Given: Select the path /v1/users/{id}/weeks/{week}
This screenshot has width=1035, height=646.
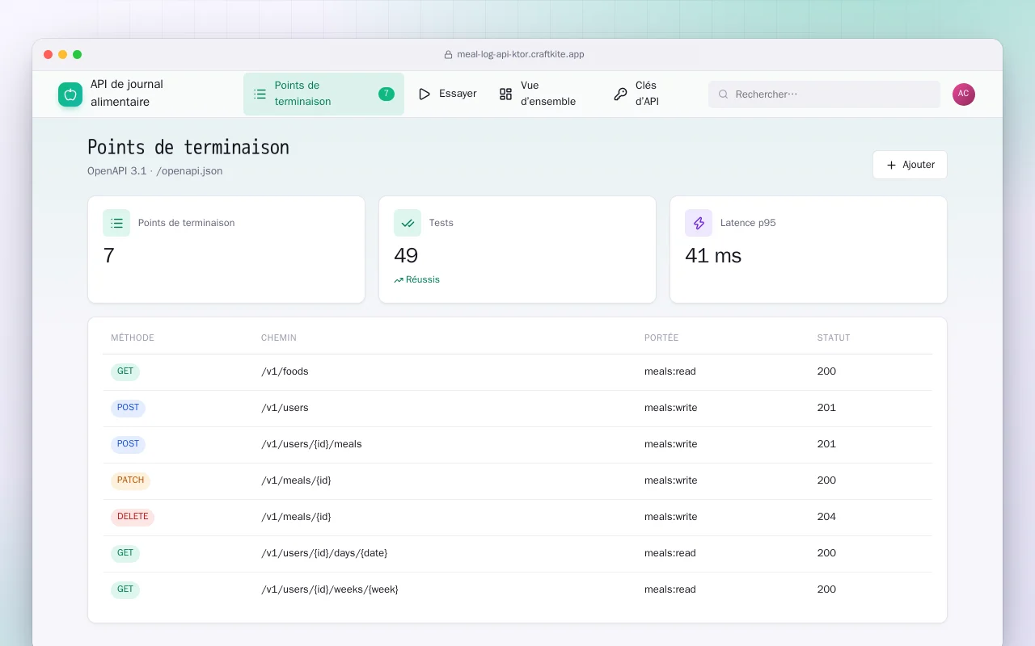Looking at the screenshot, I should pyautogui.click(x=330, y=589).
